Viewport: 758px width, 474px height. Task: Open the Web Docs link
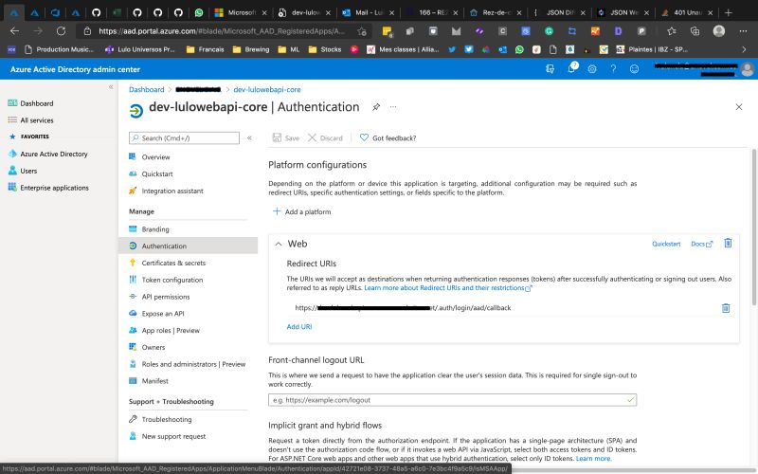(701, 244)
